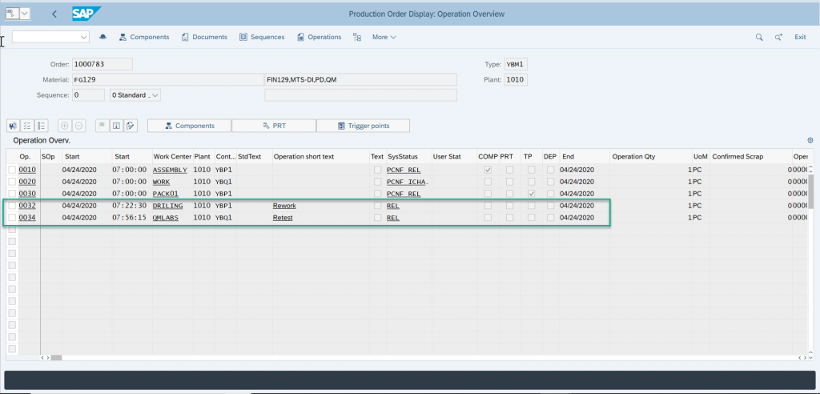
Task: Click the search-plus icon
Action: point(778,37)
